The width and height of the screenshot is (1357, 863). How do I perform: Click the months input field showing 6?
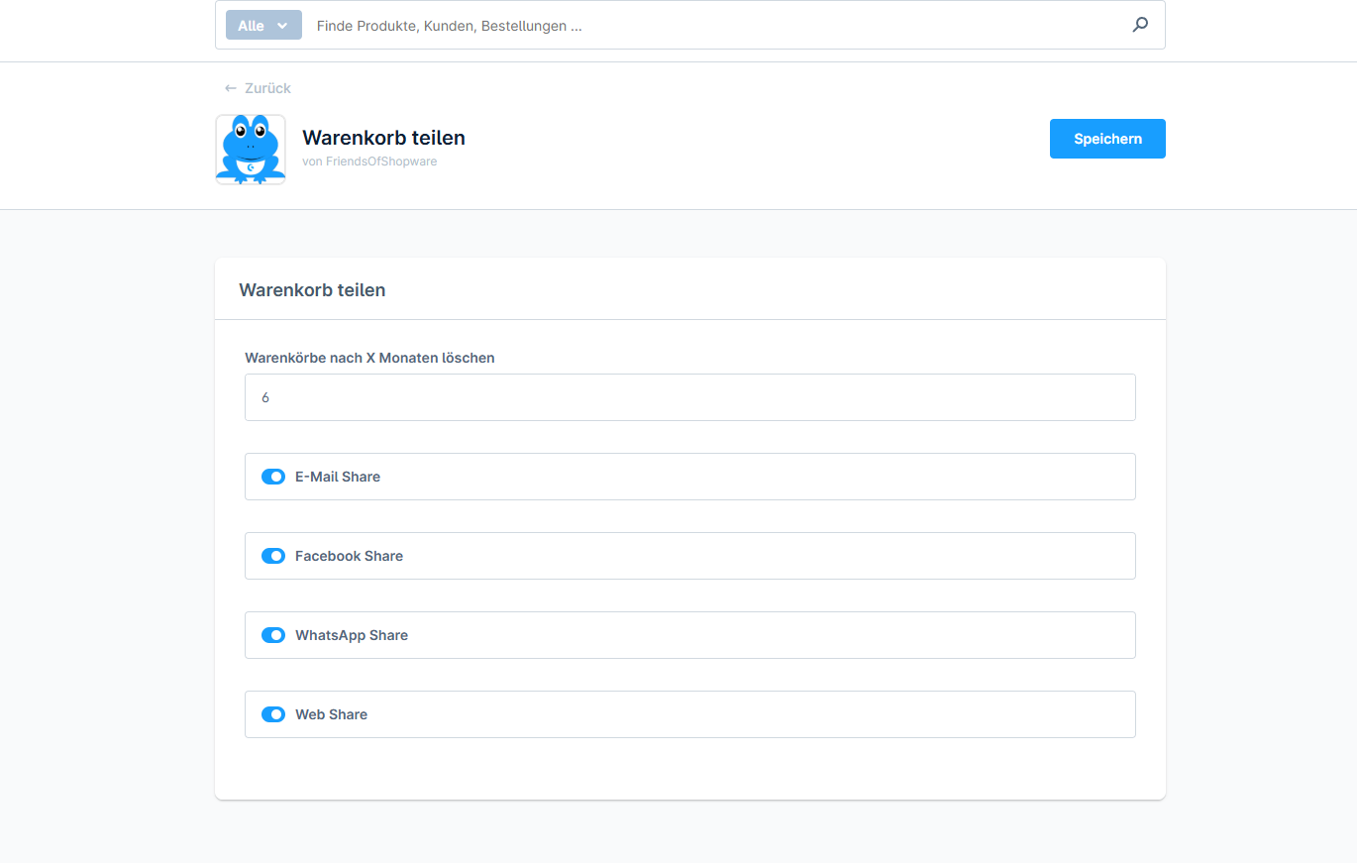[689, 397]
